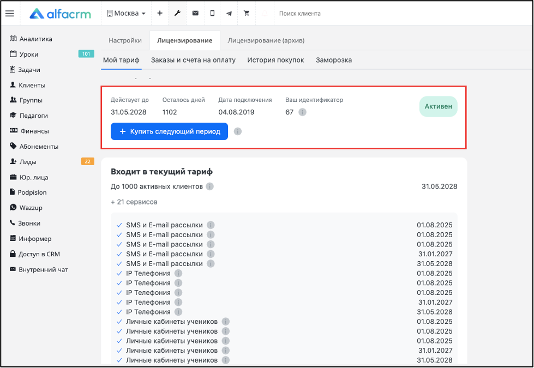Open the Заморозка sub-tab
This screenshot has width=534, height=368.
(x=334, y=61)
